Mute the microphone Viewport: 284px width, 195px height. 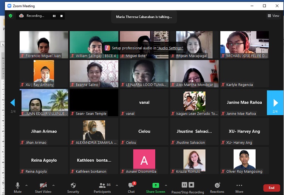point(17,188)
